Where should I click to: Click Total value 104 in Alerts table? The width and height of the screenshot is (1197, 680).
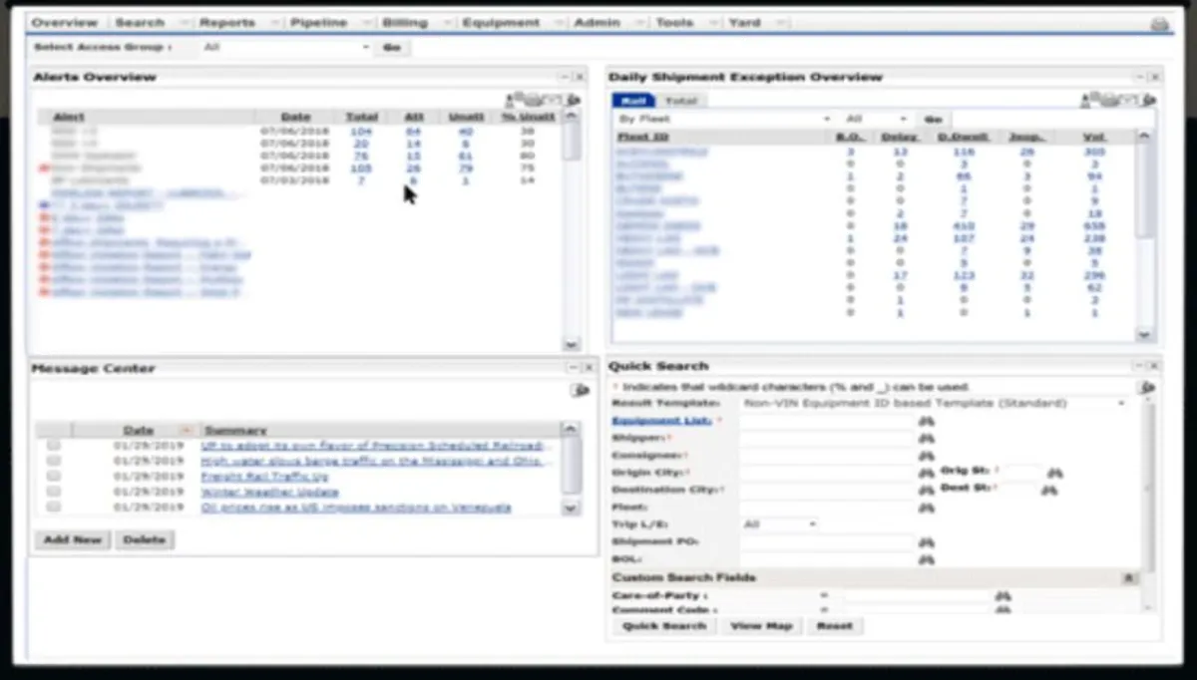click(x=361, y=132)
